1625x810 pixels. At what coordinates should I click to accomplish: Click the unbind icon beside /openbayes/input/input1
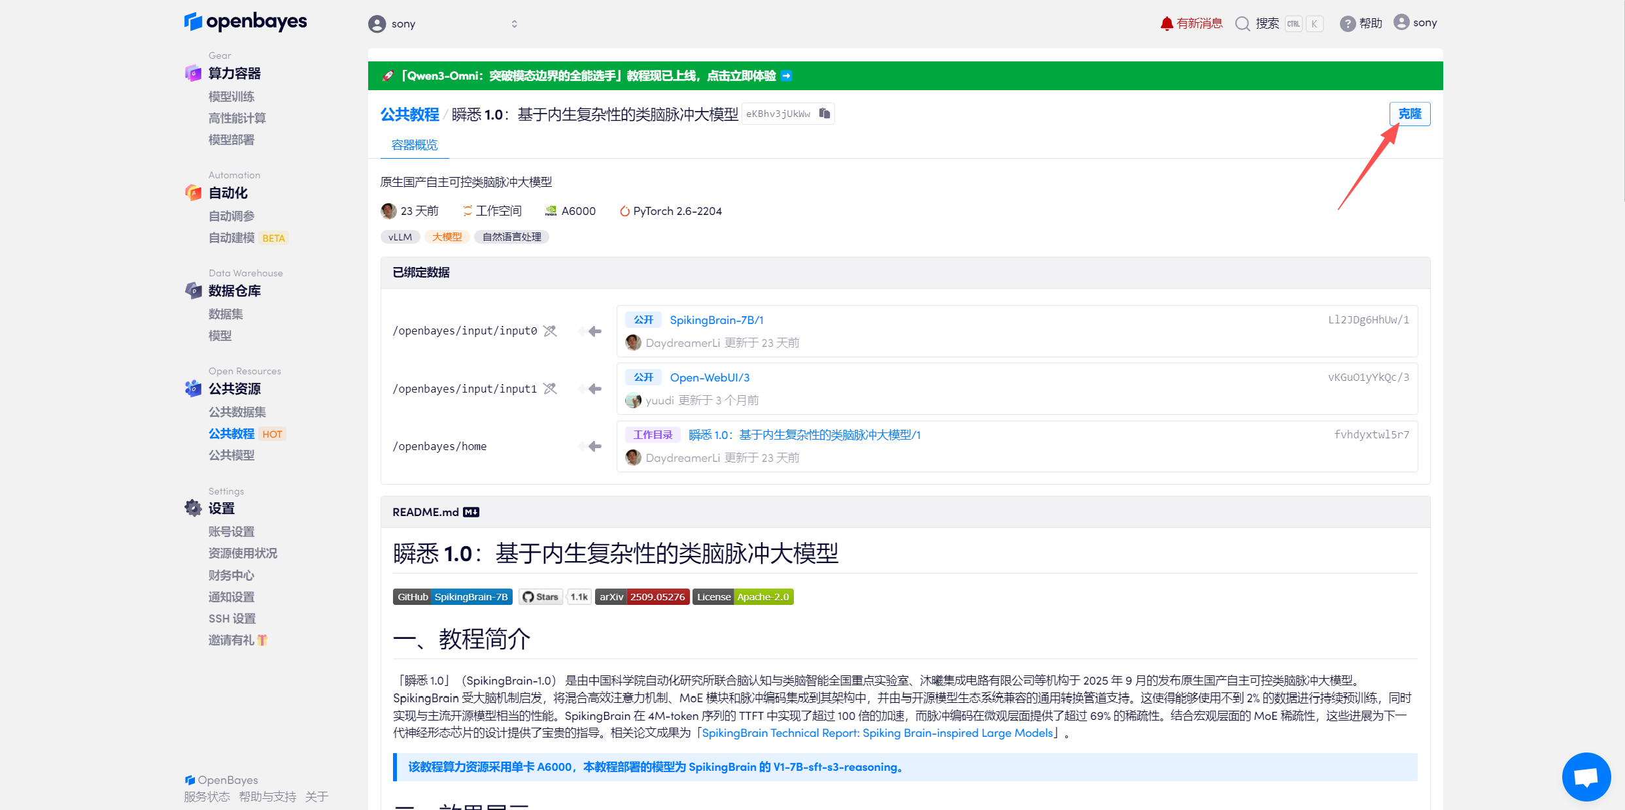coord(551,389)
